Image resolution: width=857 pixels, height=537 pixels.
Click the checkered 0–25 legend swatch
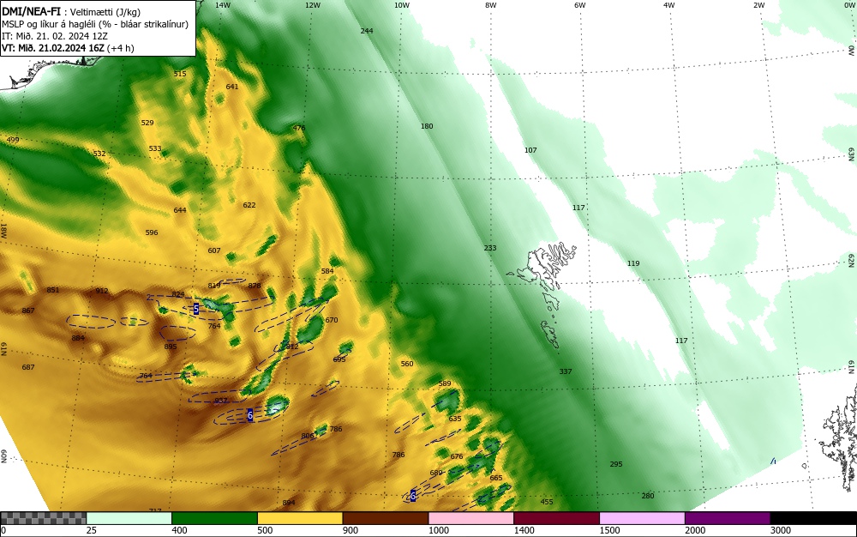coord(43,518)
